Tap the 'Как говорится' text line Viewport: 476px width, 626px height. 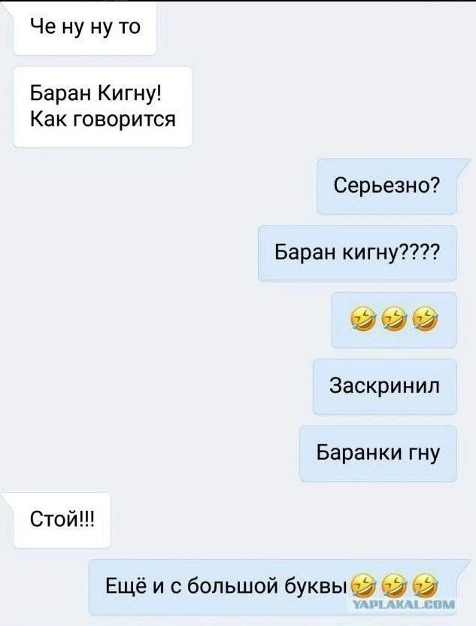[x=103, y=119]
